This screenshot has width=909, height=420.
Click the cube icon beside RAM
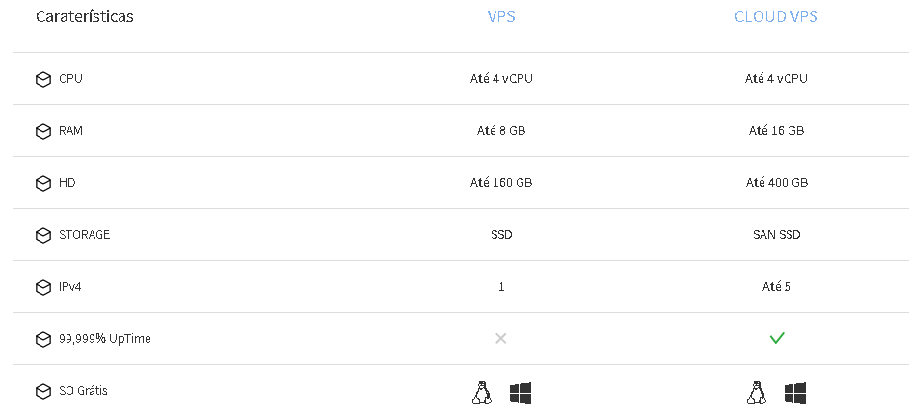(43, 132)
